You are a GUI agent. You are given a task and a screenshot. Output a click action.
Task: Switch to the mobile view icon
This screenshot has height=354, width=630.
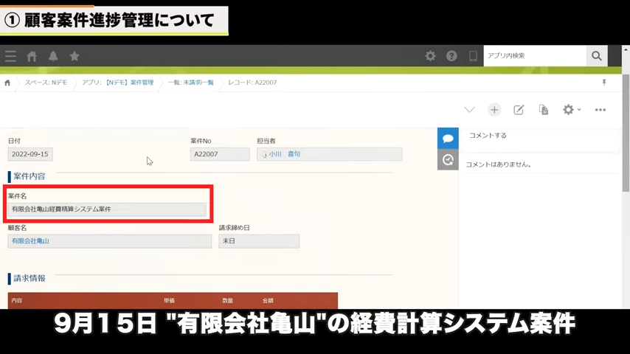tap(474, 56)
